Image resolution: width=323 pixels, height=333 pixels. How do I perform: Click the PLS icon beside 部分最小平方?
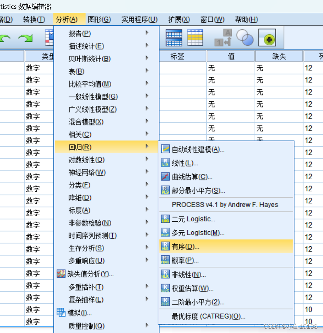[165, 190]
